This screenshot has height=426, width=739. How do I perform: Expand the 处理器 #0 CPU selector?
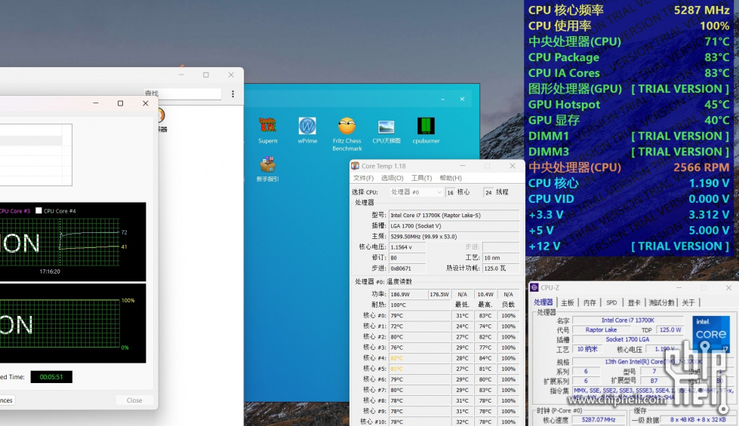coord(416,192)
